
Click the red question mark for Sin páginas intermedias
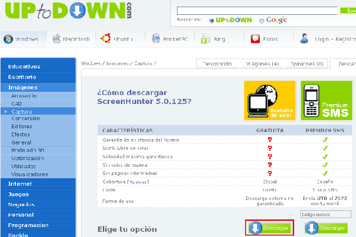click(x=270, y=173)
